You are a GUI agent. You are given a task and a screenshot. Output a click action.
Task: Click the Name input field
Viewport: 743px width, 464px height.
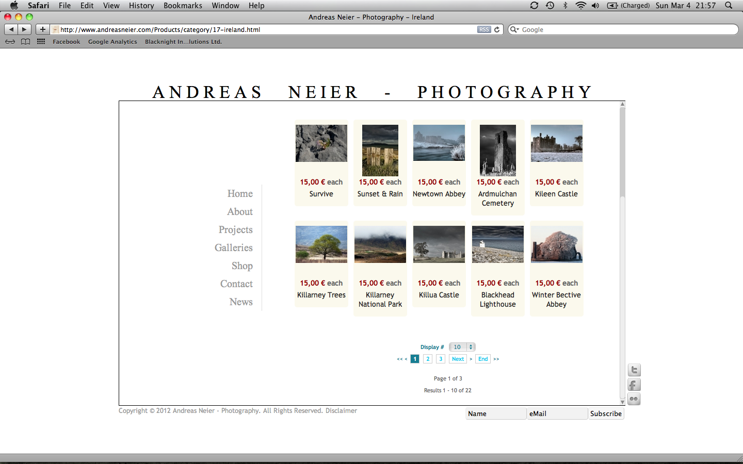point(496,413)
